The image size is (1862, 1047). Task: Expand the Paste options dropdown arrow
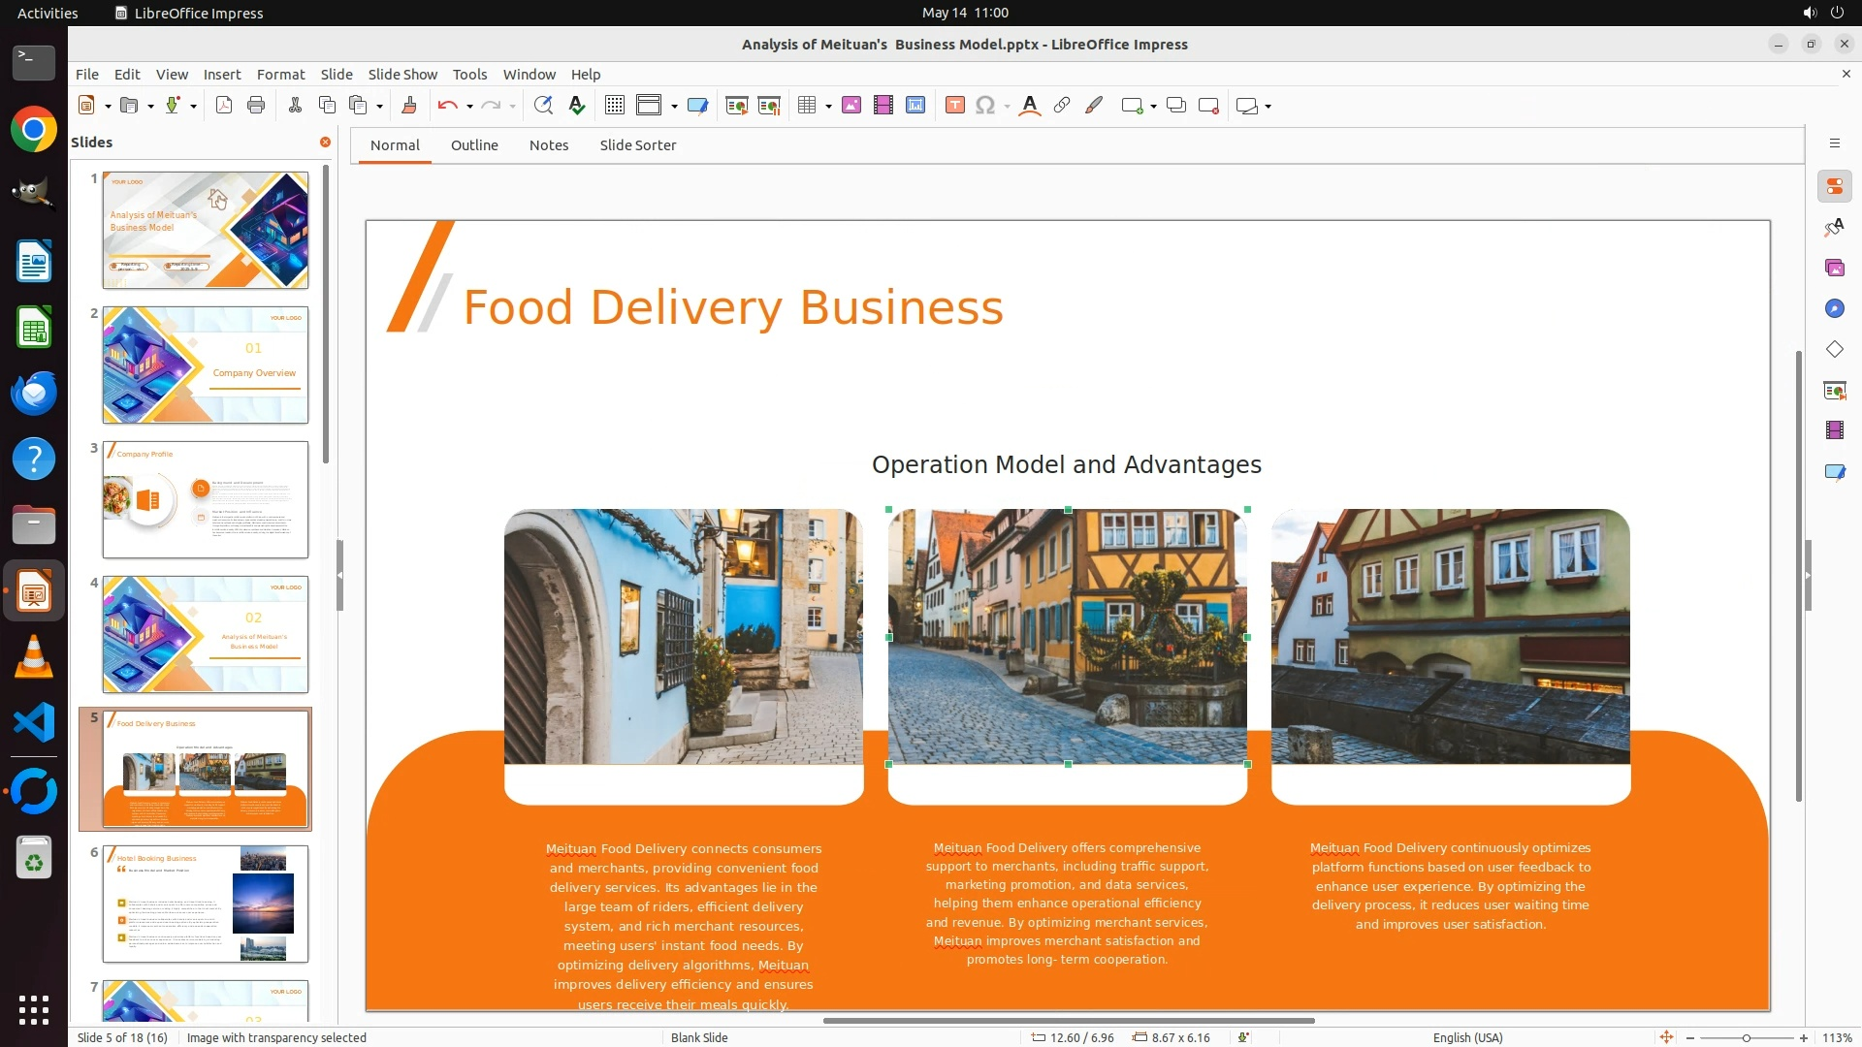(x=379, y=107)
